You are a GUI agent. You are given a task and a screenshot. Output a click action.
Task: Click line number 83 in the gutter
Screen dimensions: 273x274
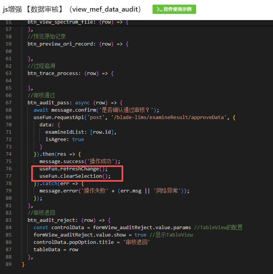tap(8, 220)
